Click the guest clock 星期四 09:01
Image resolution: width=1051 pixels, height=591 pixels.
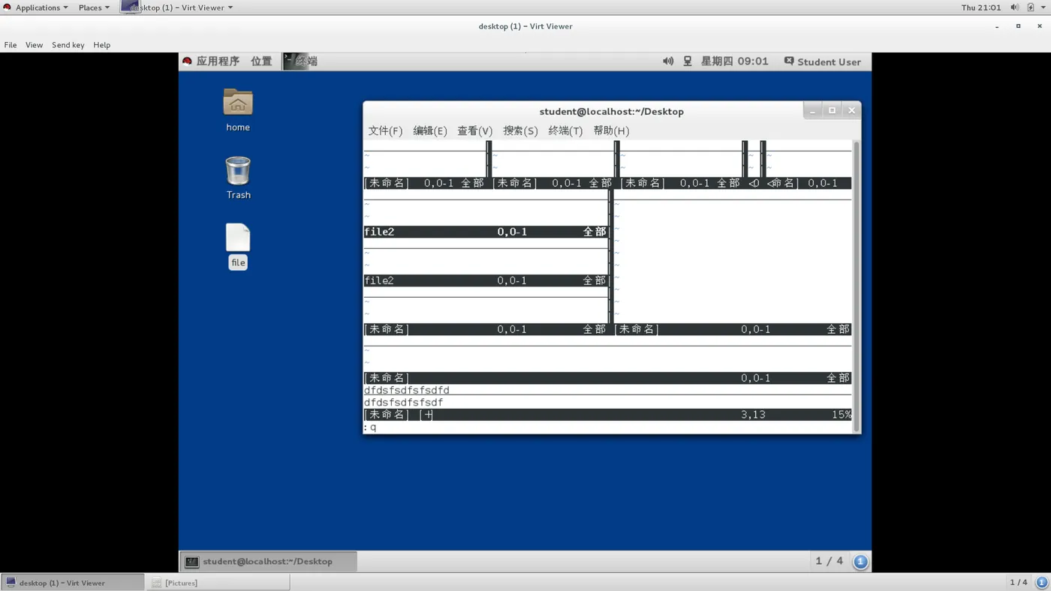click(x=735, y=61)
